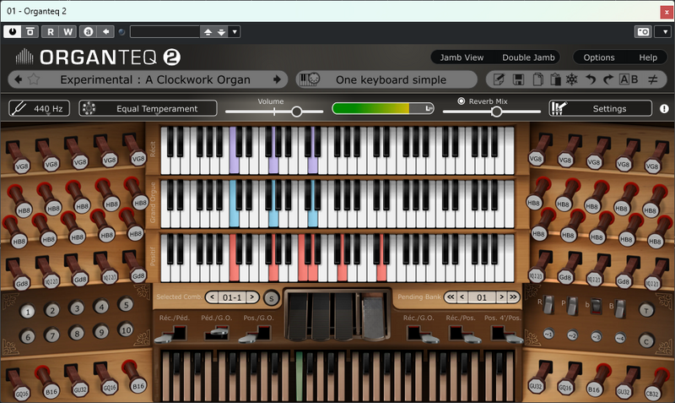Viewport: 675px width, 403px height.
Task: Open the preset list Experimental: A Clockwork Organ
Action: tap(155, 79)
